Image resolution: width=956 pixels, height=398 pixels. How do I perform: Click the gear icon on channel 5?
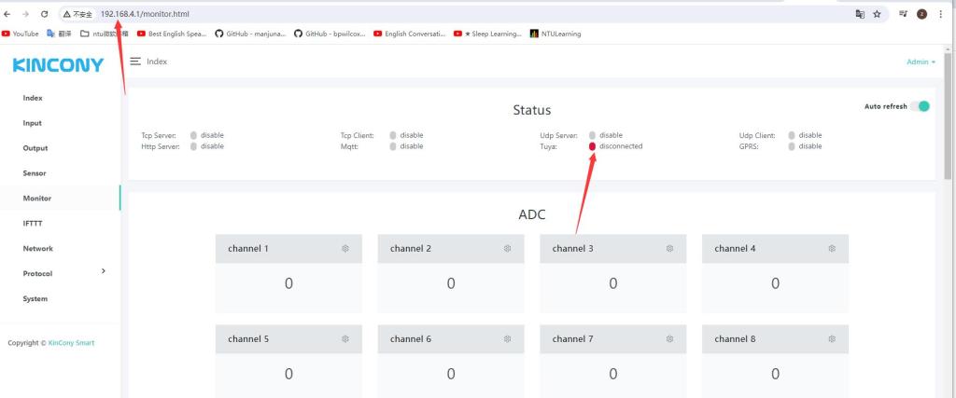pos(345,339)
